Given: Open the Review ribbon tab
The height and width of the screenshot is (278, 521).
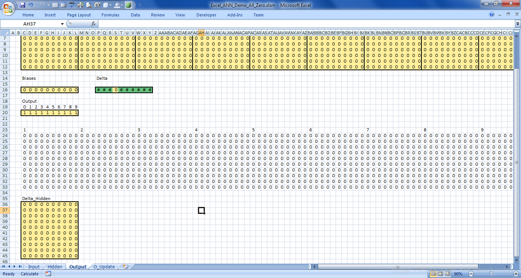Looking at the screenshot, I should tap(158, 15).
